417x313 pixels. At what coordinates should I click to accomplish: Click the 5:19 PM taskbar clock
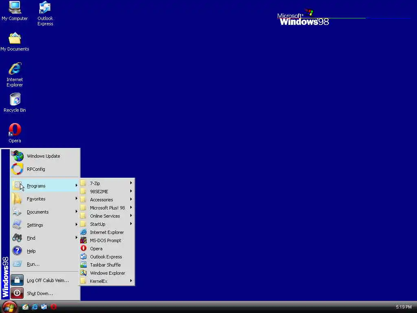click(404, 307)
